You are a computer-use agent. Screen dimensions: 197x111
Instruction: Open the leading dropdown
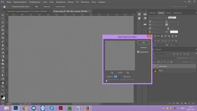click(178, 22)
